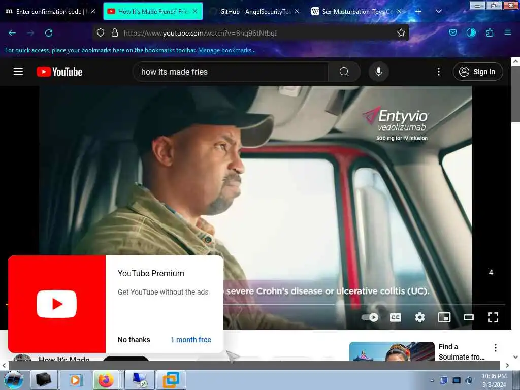Decline Premium with No thanks
This screenshot has width=520, height=390.
[134, 340]
